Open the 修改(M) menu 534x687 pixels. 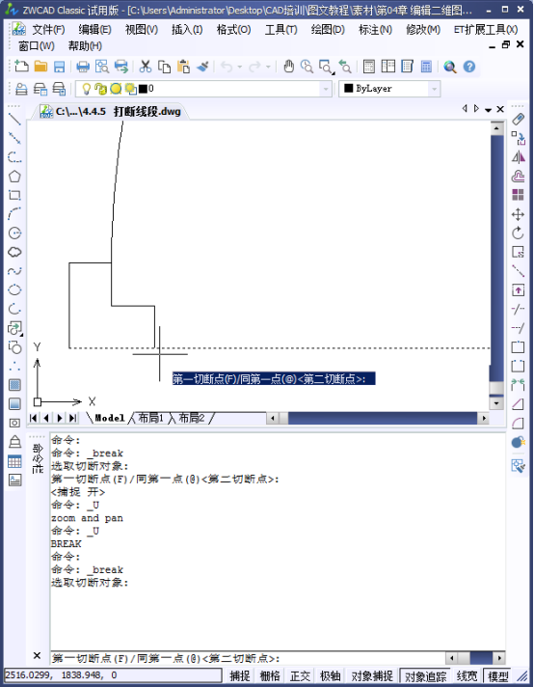pyautogui.click(x=423, y=29)
